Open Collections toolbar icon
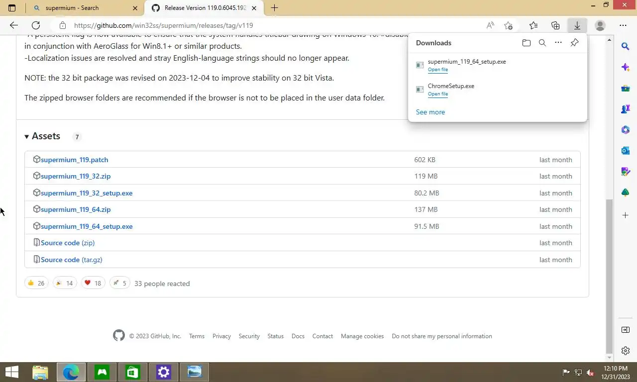637x382 pixels. tap(555, 25)
